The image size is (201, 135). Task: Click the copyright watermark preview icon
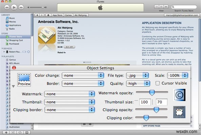pos(179,95)
